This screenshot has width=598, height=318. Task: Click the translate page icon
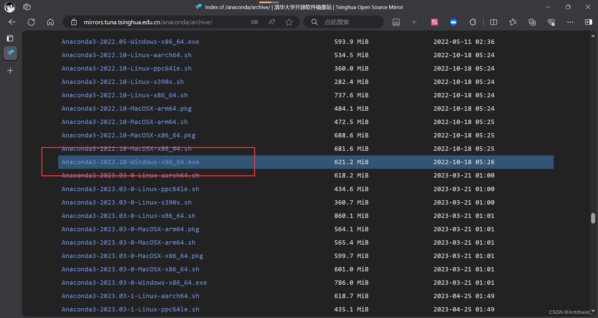coord(254,22)
